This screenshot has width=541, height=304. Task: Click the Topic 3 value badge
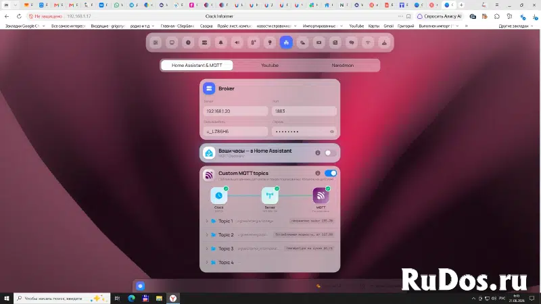pyautogui.click(x=309, y=248)
